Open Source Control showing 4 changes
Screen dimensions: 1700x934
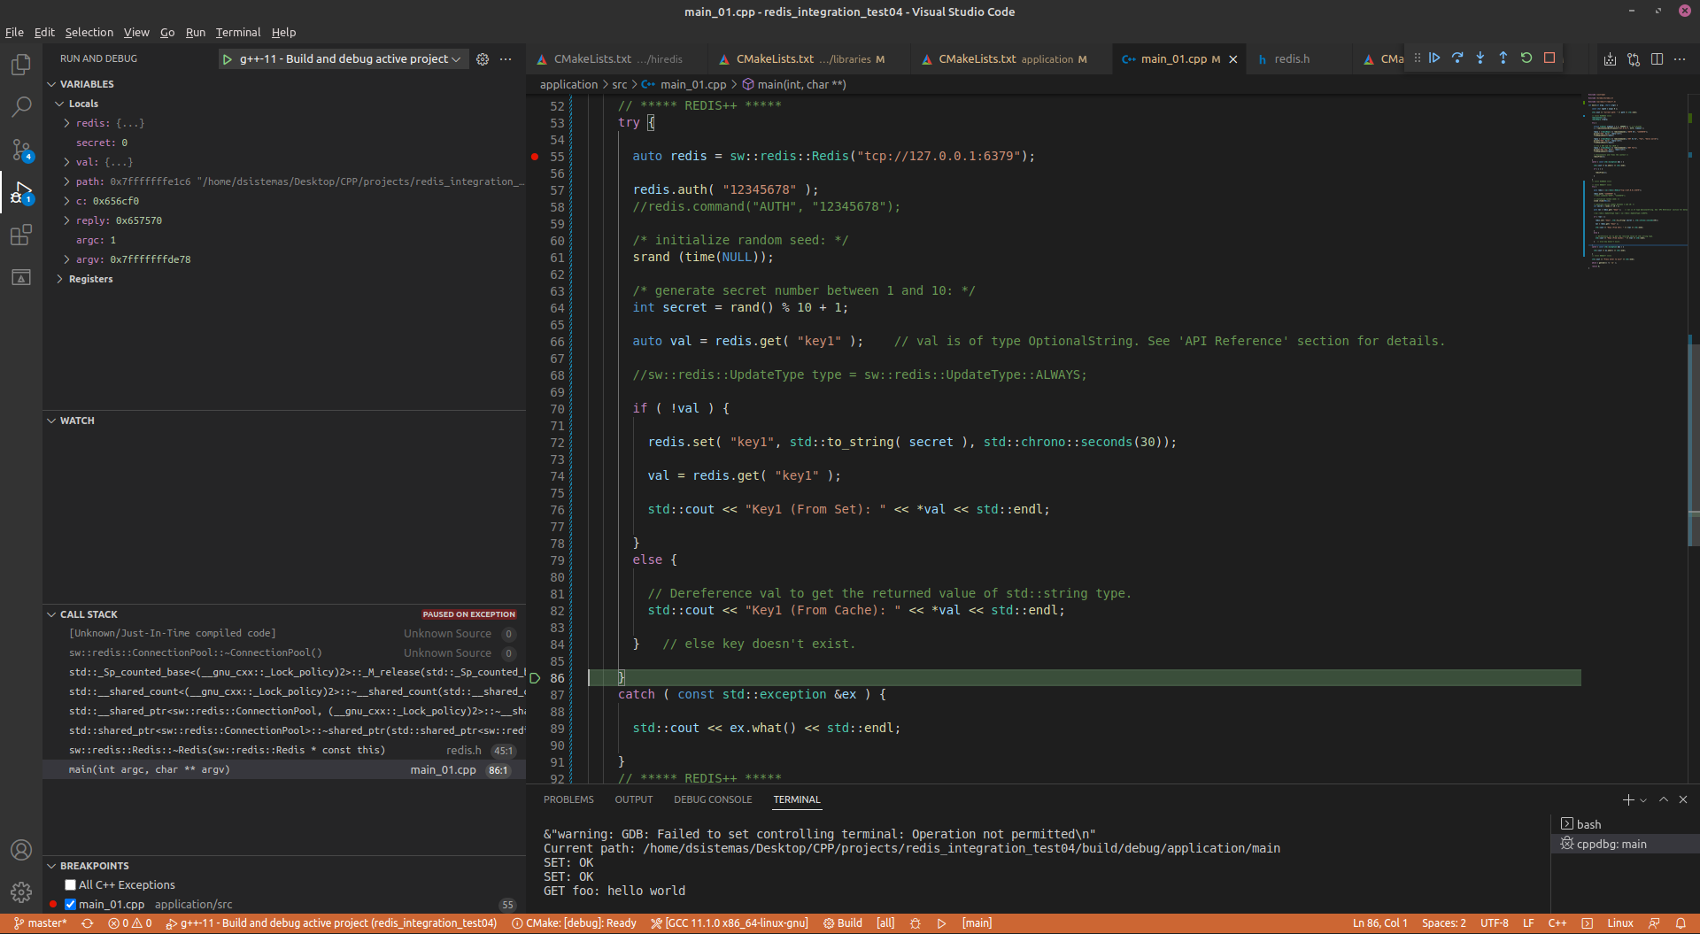pyautogui.click(x=21, y=150)
